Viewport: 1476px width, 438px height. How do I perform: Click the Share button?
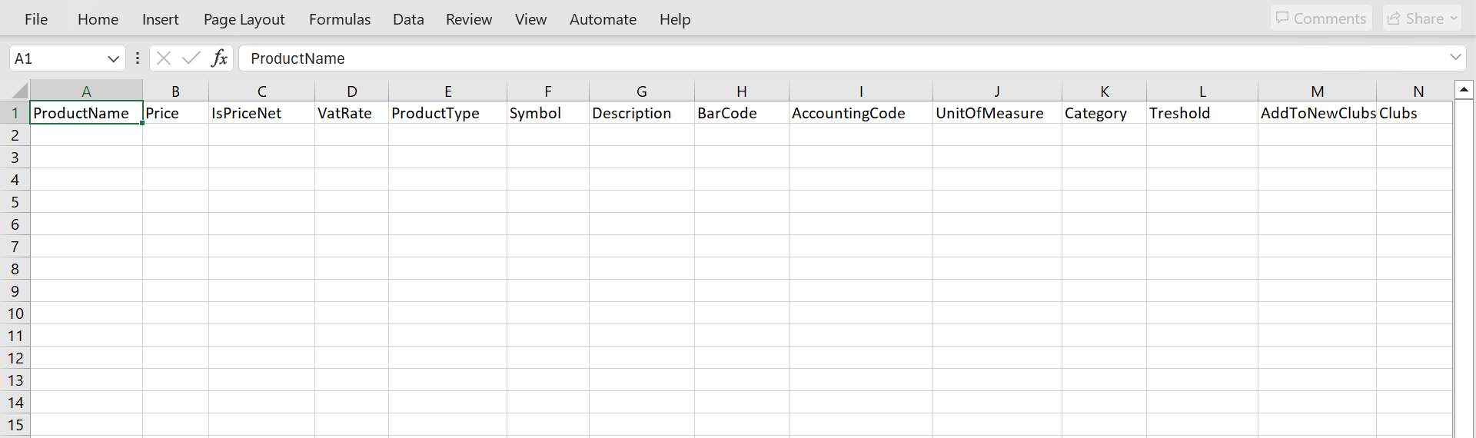1415,18
